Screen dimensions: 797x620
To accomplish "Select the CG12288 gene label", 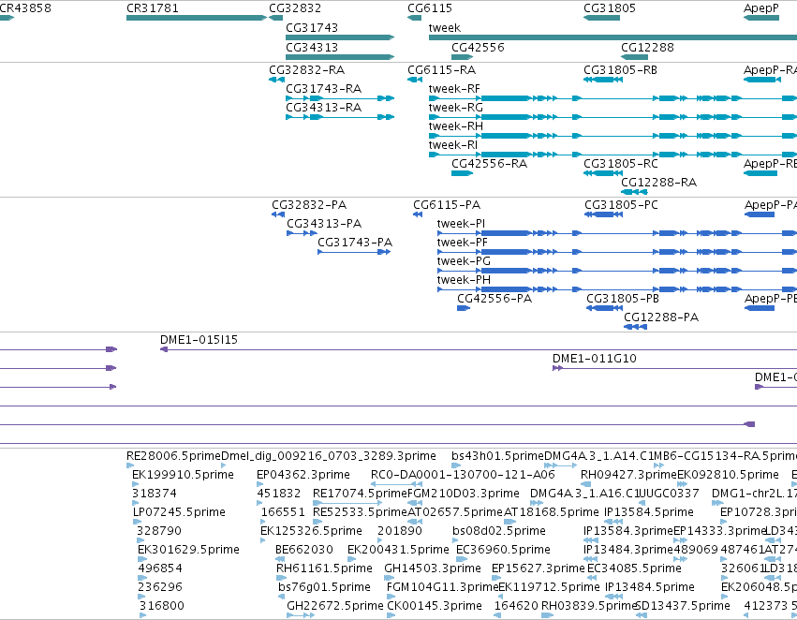I will pyautogui.click(x=647, y=47).
